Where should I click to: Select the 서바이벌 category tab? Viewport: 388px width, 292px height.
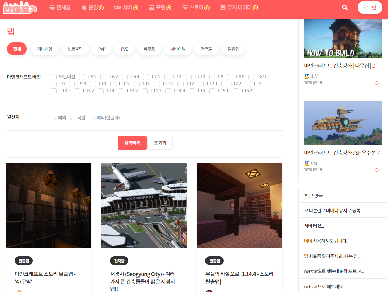pos(178,49)
